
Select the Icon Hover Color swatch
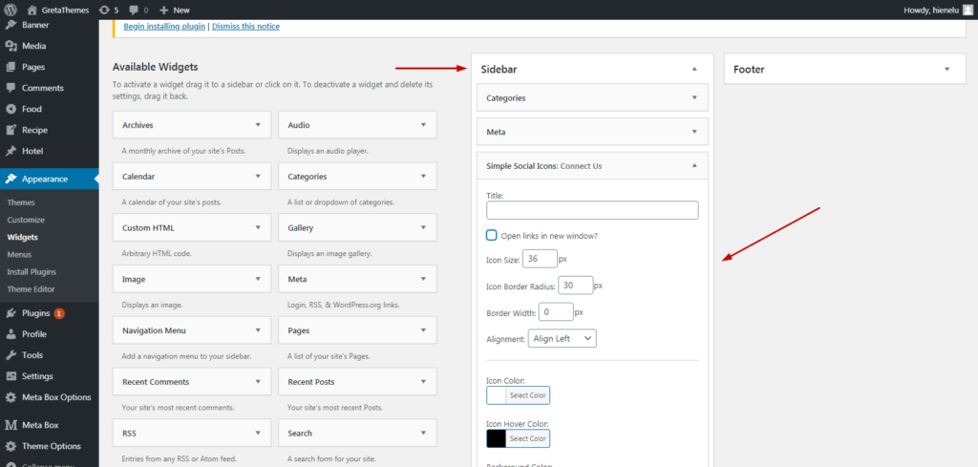497,439
